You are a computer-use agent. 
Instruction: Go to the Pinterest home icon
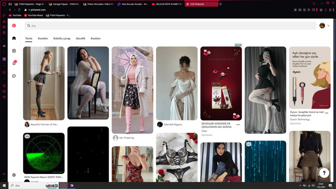14,38
